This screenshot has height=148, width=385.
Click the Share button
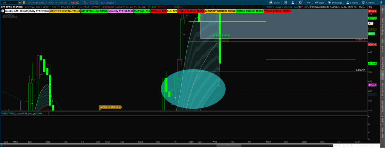274,2
